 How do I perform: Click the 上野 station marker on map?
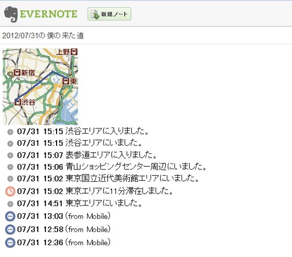pyautogui.click(x=74, y=51)
